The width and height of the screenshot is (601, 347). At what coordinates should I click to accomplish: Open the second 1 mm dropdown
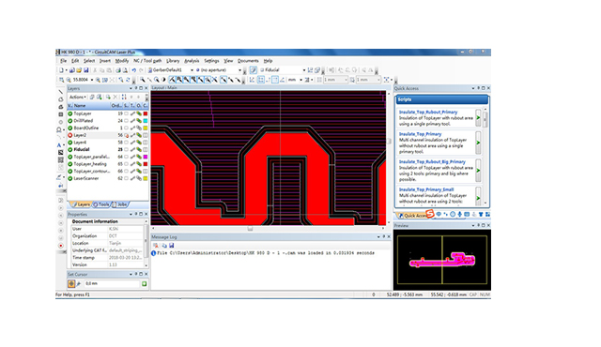coord(378,80)
